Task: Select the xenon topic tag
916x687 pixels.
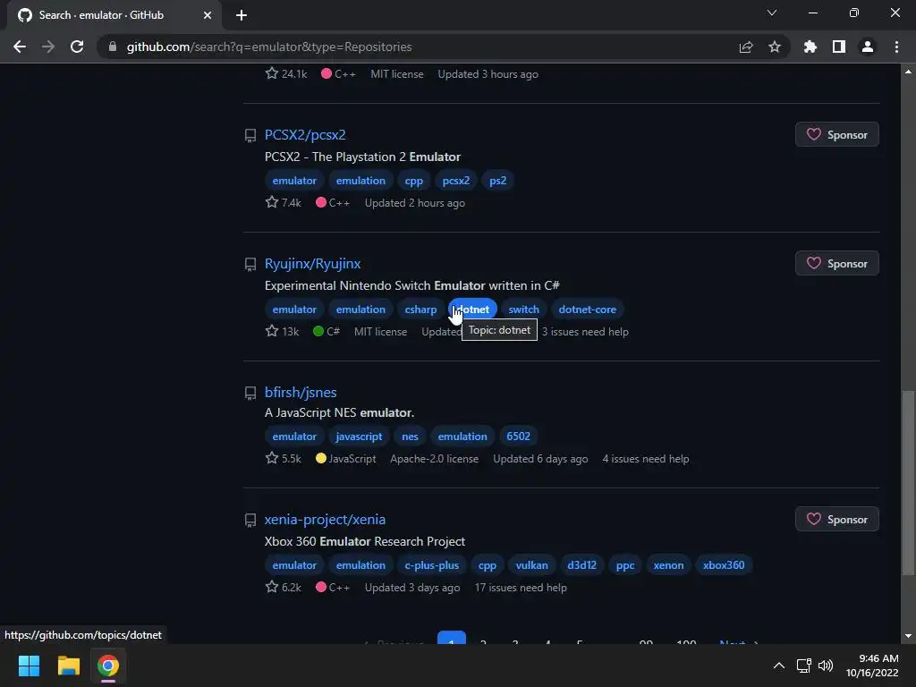Action: tap(668, 565)
